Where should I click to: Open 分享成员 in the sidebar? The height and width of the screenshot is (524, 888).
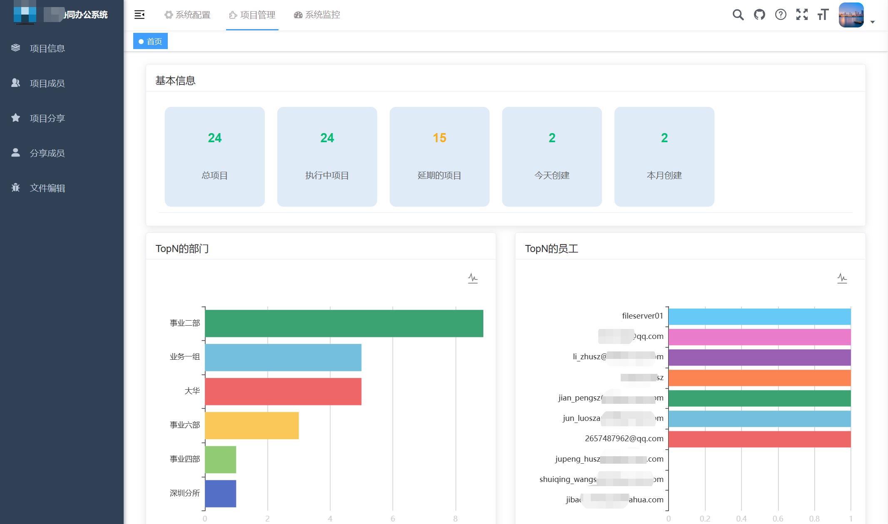click(x=62, y=153)
